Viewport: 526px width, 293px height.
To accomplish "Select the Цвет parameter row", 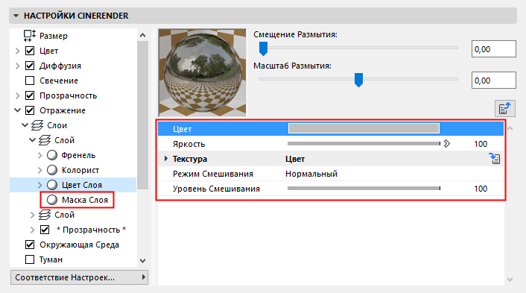I will click(x=331, y=129).
